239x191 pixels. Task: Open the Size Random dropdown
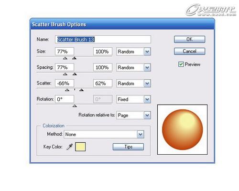[133, 52]
